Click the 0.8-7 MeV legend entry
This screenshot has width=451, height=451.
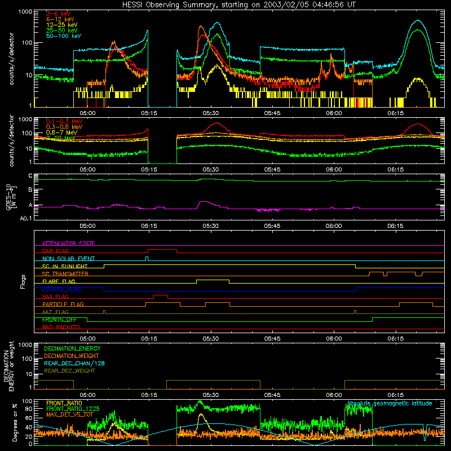61,132
